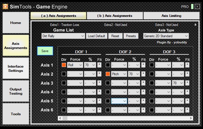This screenshot has height=129, width=203.
Task: Open Axis 6 DOF 1 percent dropdown
Action: pos(90,110)
